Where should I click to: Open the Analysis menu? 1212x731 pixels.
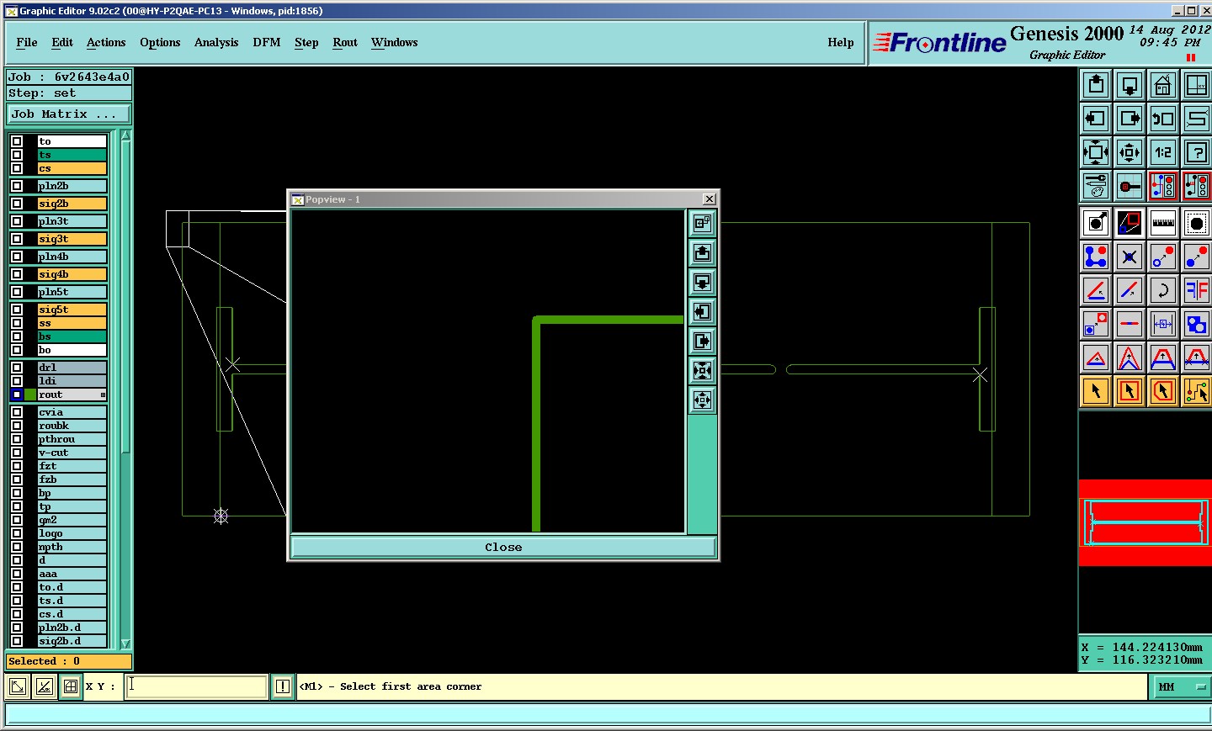pos(216,42)
